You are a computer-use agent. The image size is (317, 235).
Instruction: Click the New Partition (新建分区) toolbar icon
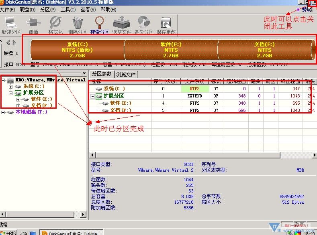click(x=11, y=22)
